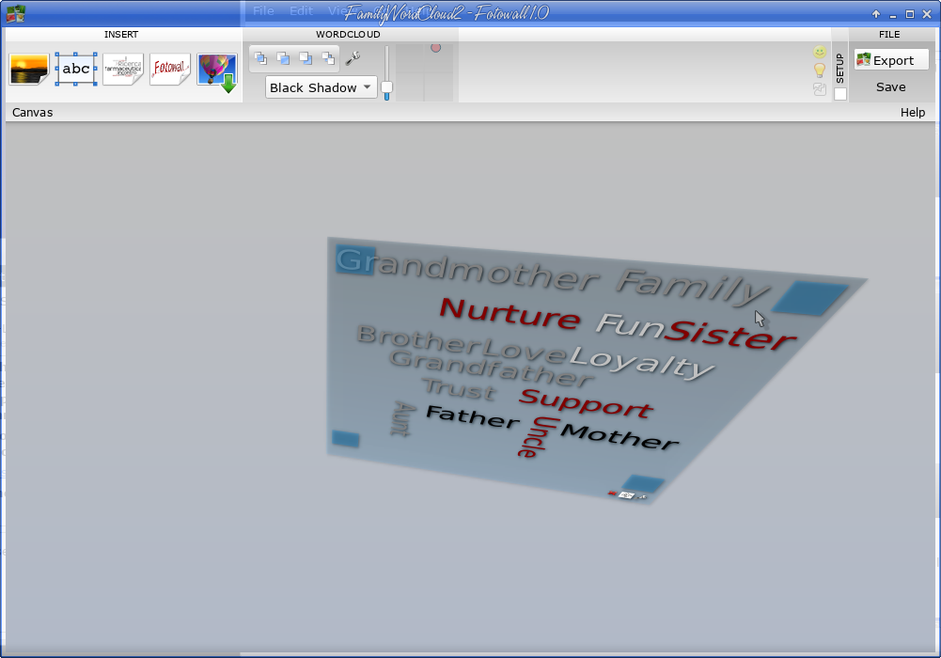Viewport: 941px width, 658px height.
Task: Click the keep-above arrow in the title bar
Action: [x=876, y=14]
